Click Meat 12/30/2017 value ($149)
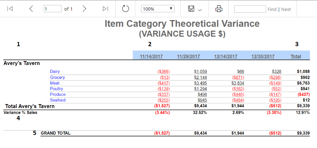 pos(275,83)
